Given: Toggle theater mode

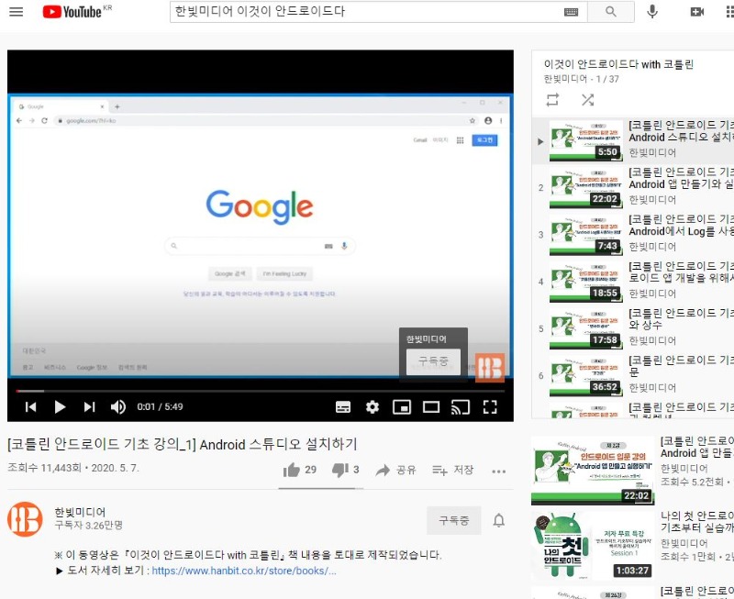Looking at the screenshot, I should pyautogui.click(x=430, y=407).
